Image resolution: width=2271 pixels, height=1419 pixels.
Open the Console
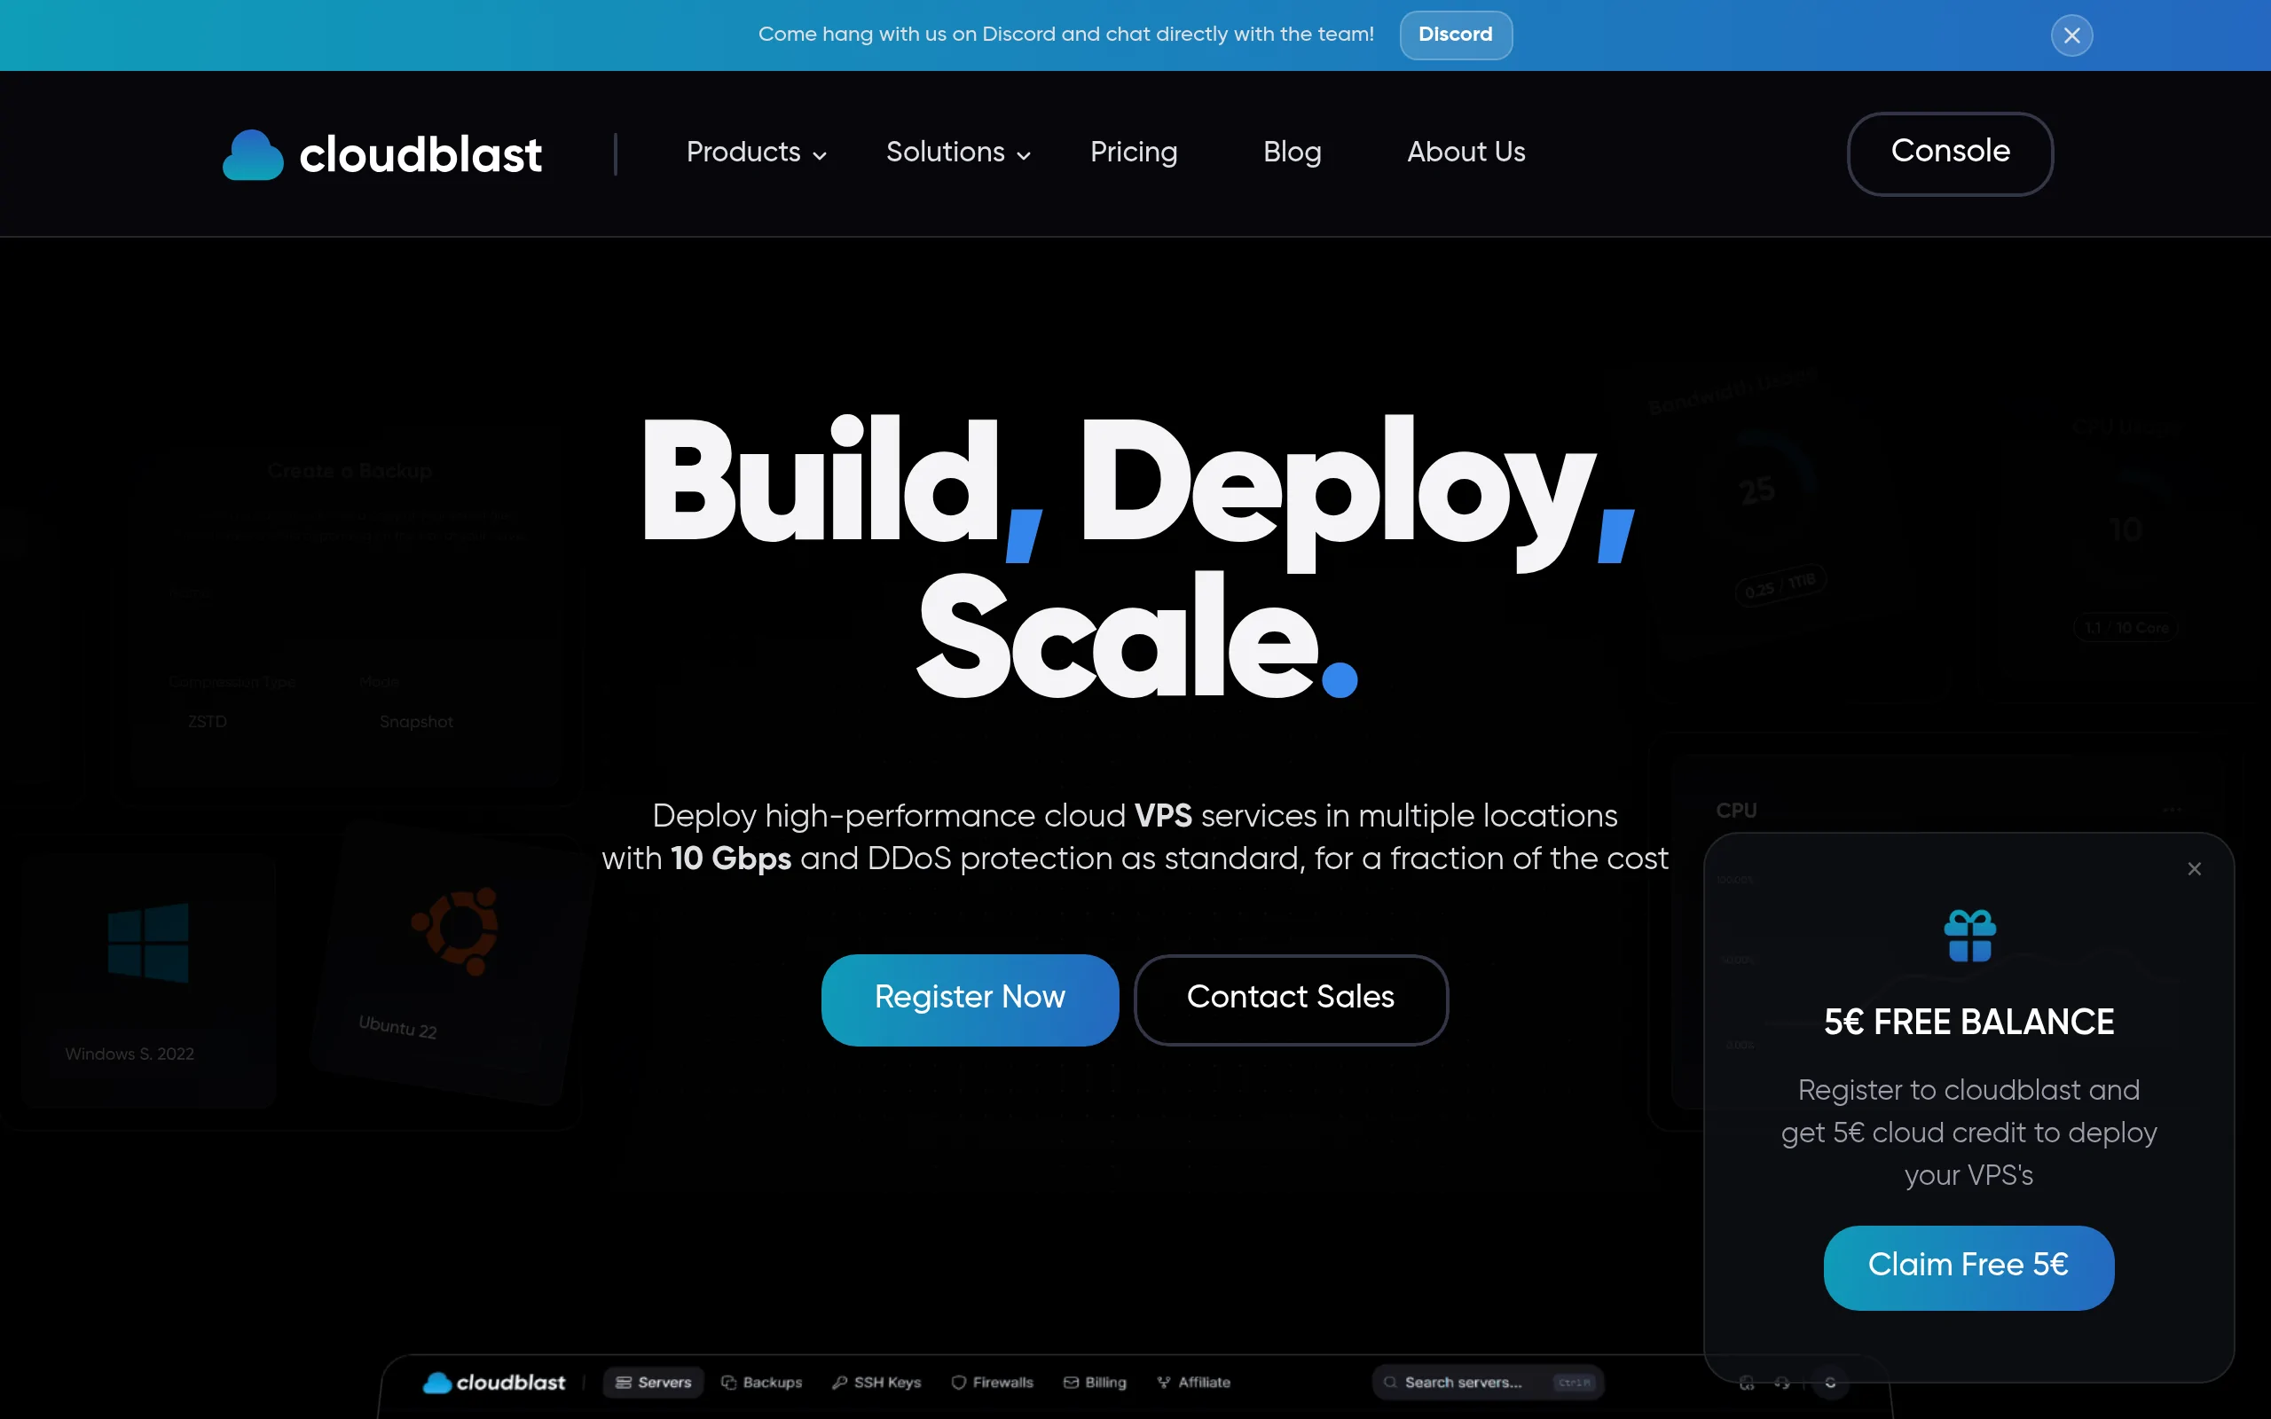click(x=1950, y=153)
